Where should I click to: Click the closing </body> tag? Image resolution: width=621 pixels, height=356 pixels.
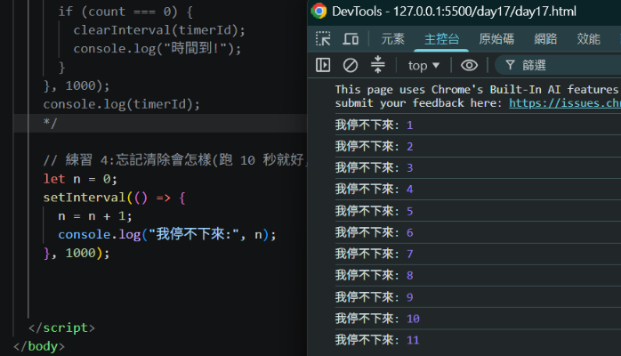tap(39, 346)
